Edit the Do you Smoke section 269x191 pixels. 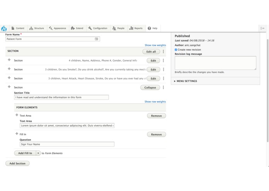153,70
